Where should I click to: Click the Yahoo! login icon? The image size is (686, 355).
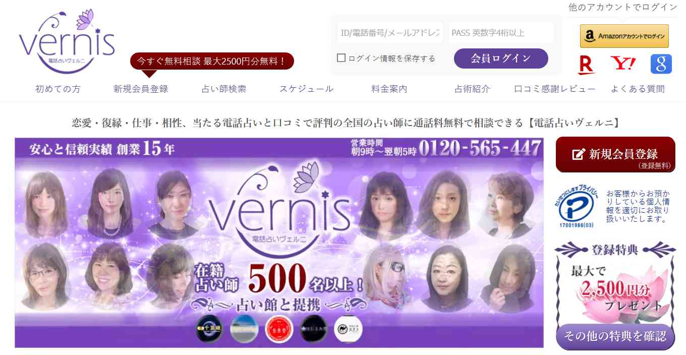(x=623, y=64)
